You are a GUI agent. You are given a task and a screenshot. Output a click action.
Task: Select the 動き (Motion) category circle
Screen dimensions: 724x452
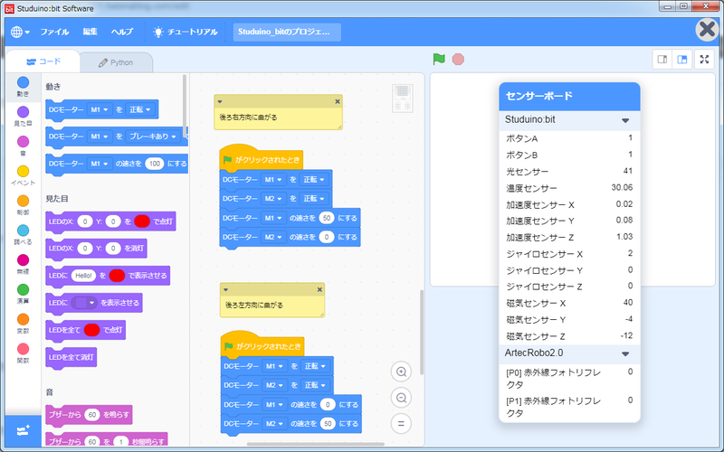23,82
